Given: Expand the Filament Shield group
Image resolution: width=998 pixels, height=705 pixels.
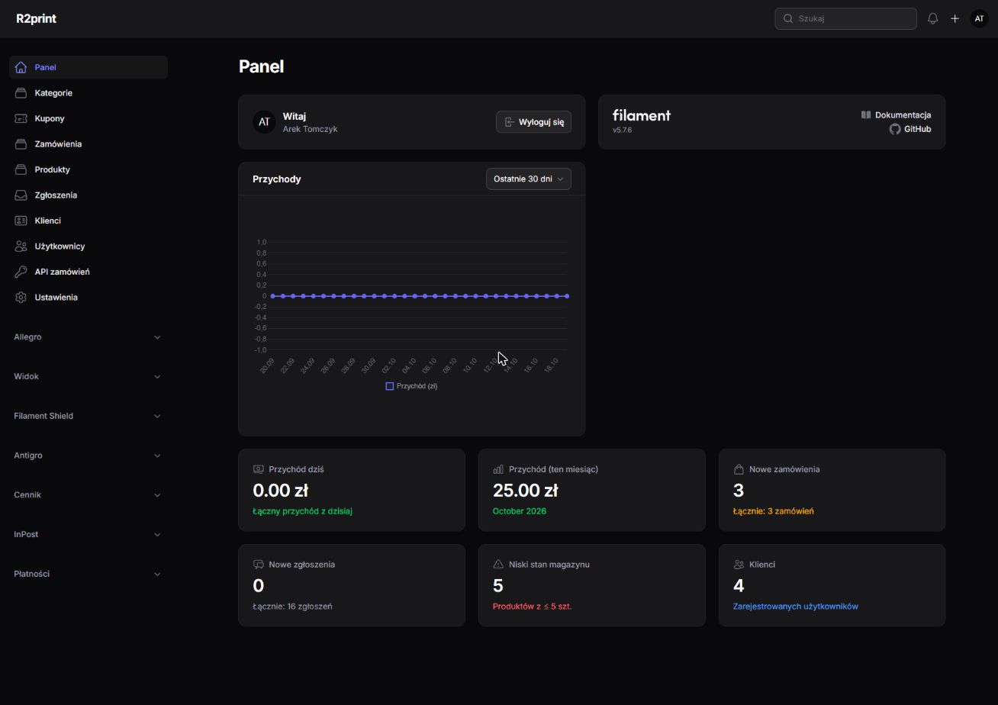Looking at the screenshot, I should (88, 416).
